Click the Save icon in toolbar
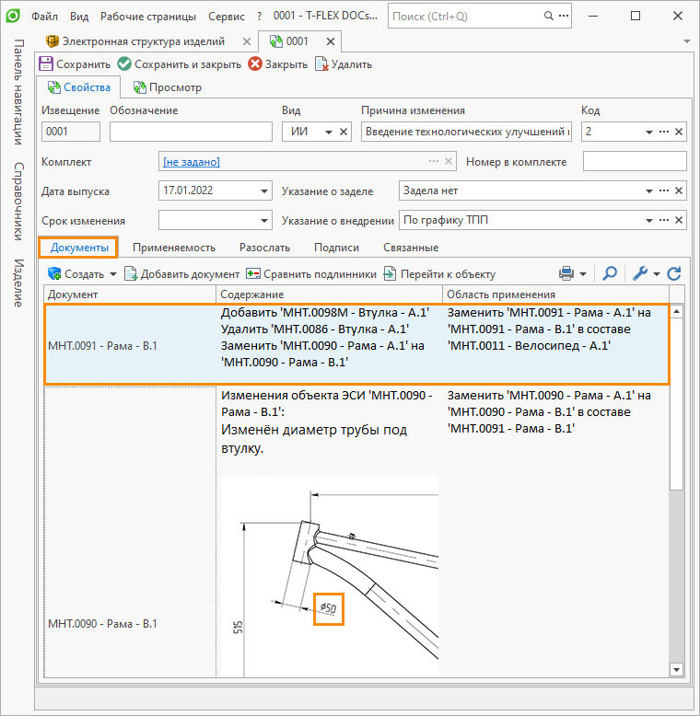The image size is (700, 716). 46,64
